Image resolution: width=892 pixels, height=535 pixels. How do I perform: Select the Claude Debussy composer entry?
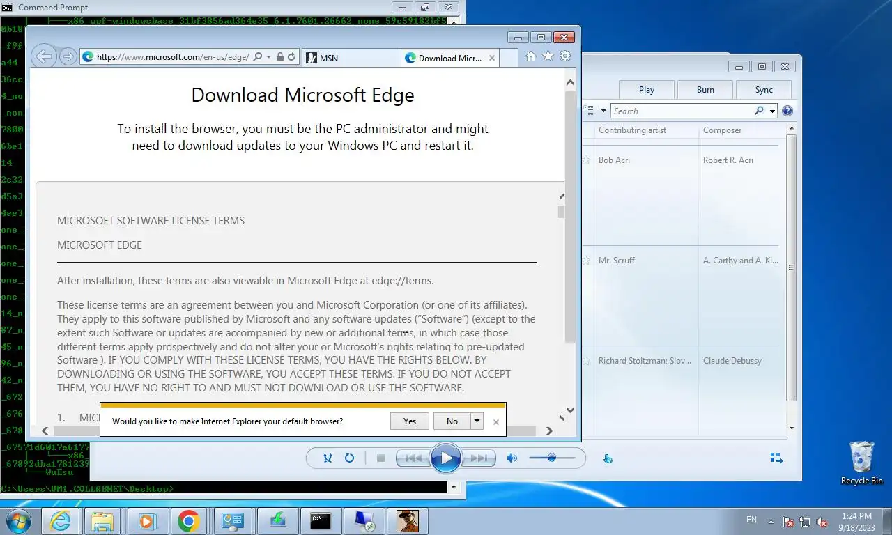[732, 361]
